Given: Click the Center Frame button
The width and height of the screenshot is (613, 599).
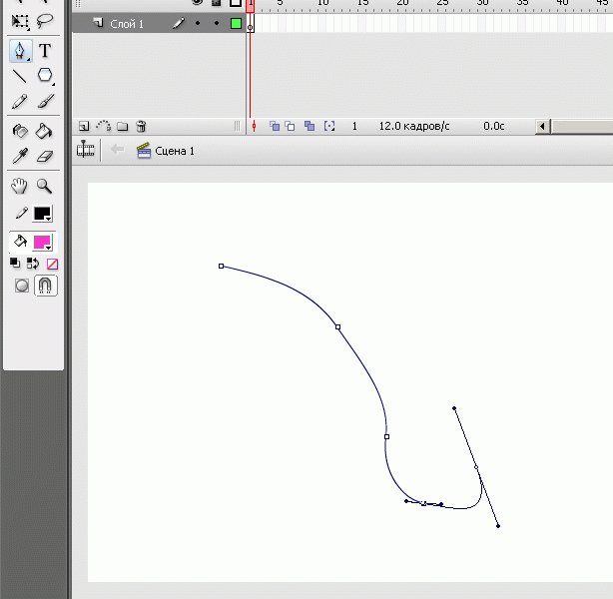Looking at the screenshot, I should [x=255, y=126].
